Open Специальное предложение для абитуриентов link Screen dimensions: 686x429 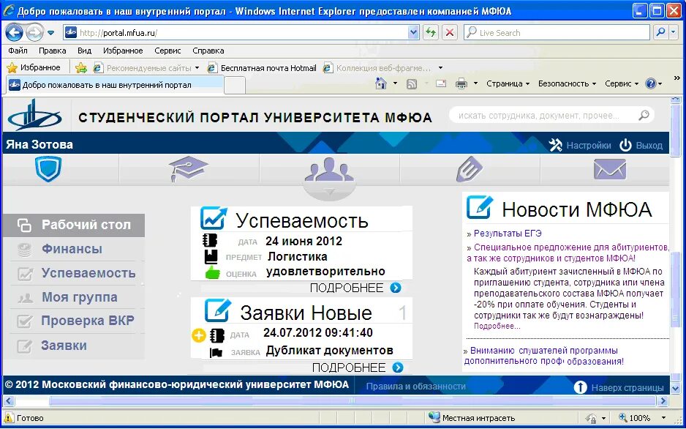[x=568, y=253]
